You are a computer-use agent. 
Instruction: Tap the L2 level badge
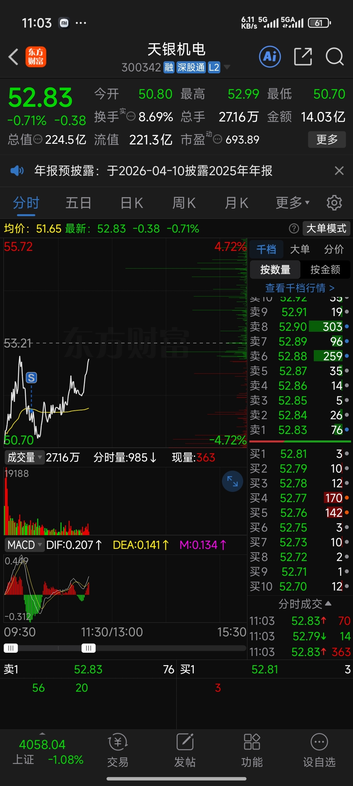214,67
